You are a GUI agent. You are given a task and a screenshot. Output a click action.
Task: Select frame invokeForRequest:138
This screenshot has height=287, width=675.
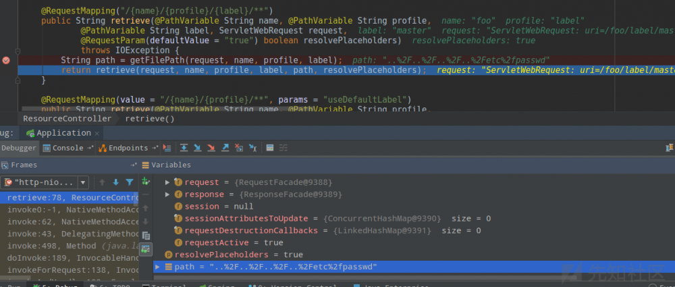pyautogui.click(x=69, y=270)
